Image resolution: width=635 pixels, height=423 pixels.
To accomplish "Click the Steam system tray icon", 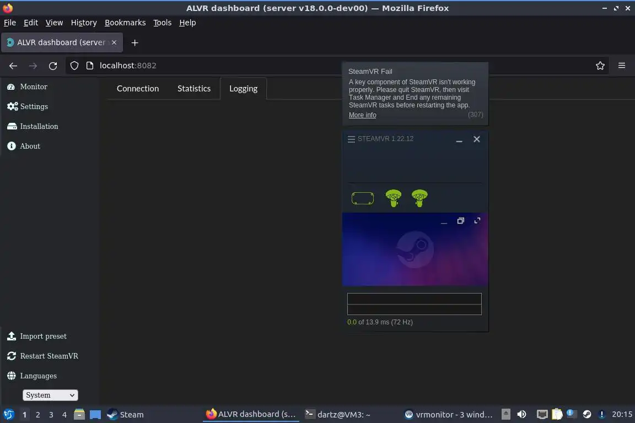I will tap(587, 414).
